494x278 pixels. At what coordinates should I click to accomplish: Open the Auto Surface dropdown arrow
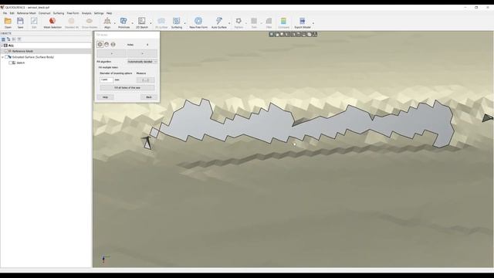229,23
